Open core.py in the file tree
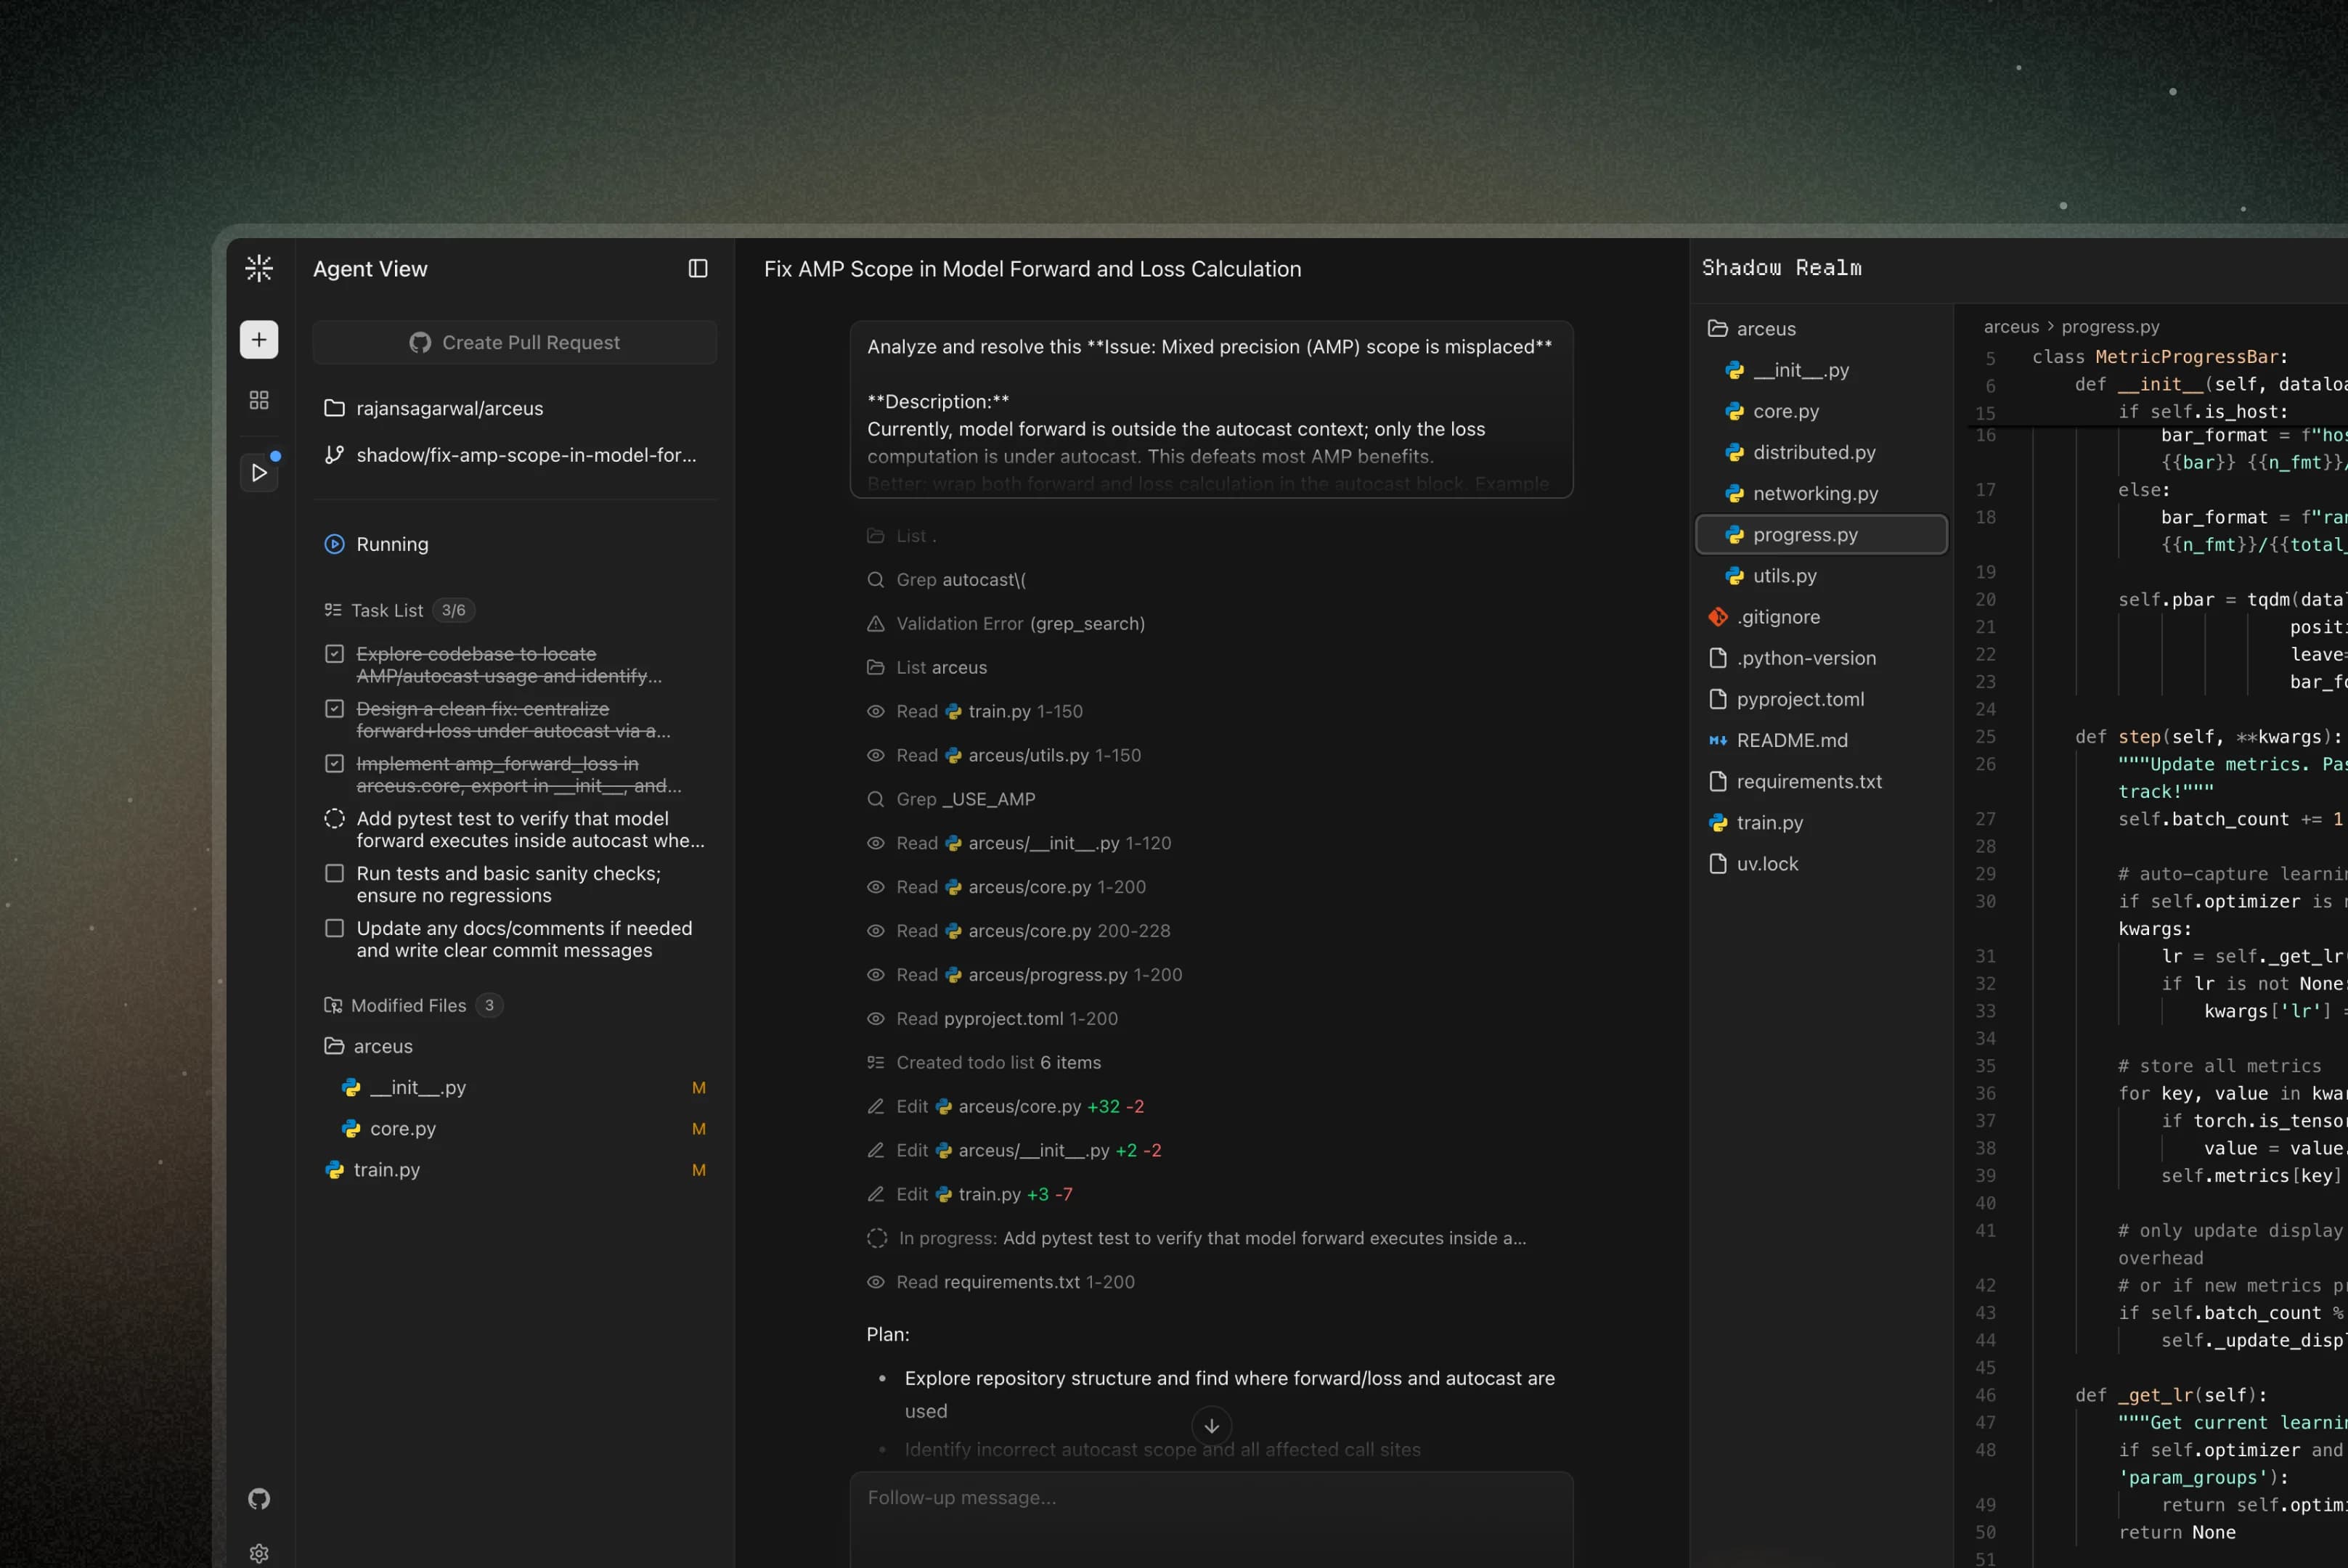The image size is (2348, 1568). [x=1785, y=411]
